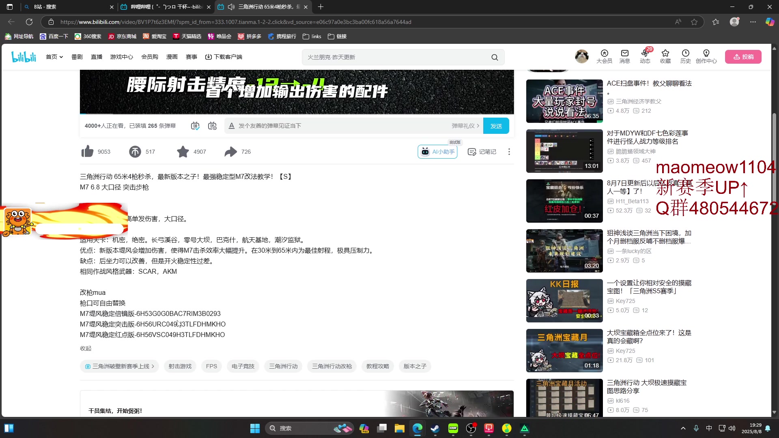Like the video with thumbs-up icon
Image resolution: width=779 pixels, height=438 pixels.
(x=87, y=152)
